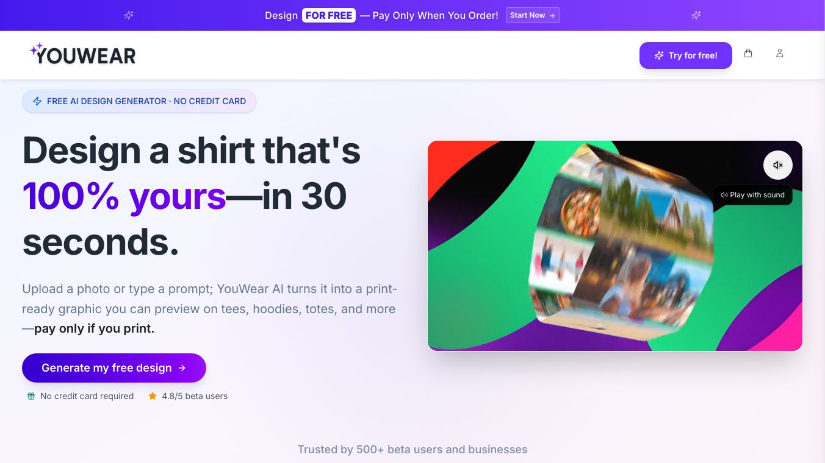The height and width of the screenshot is (463, 825).
Task: Click the sparkle icon in Try button
Action: [x=659, y=55]
